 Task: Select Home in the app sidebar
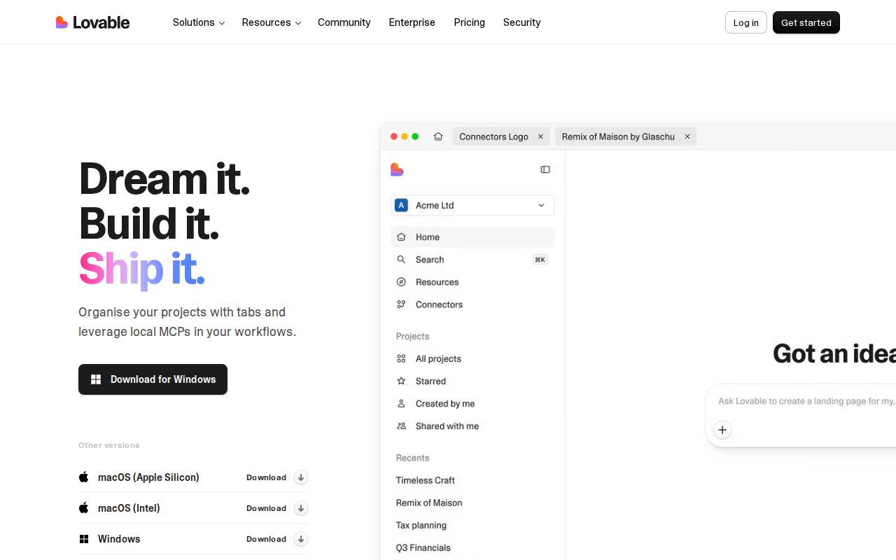coord(472,237)
